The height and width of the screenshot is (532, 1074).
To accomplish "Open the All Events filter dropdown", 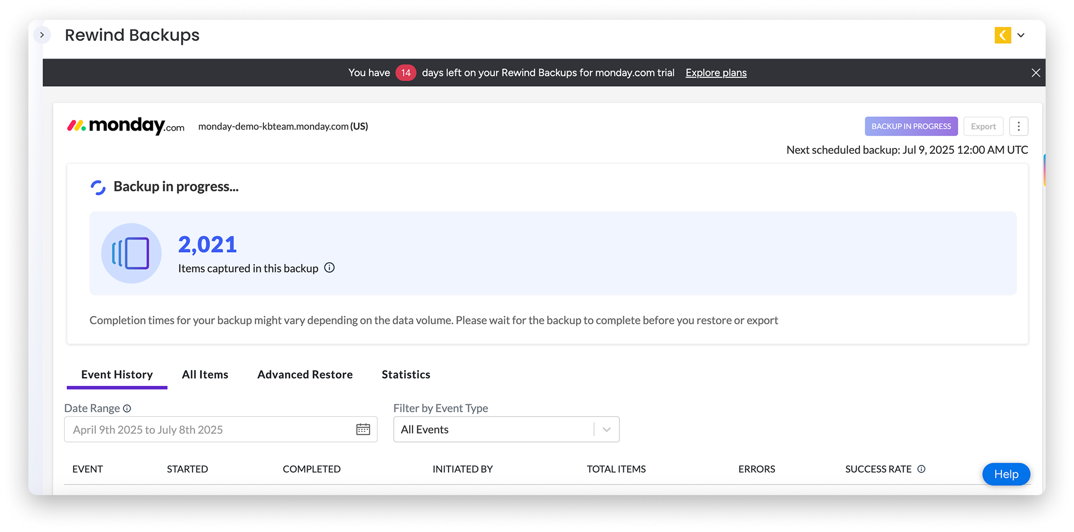I will tap(506, 429).
